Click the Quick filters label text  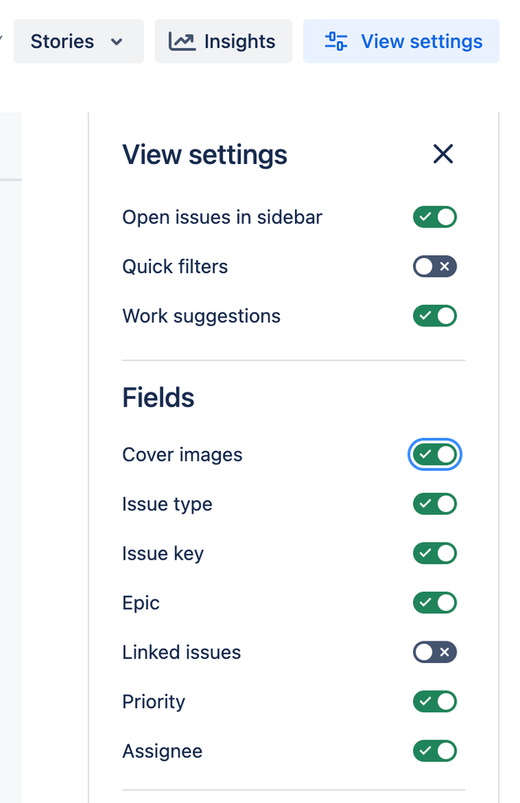click(175, 267)
